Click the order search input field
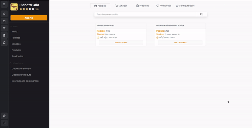The image size is (252, 128). tap(145, 14)
